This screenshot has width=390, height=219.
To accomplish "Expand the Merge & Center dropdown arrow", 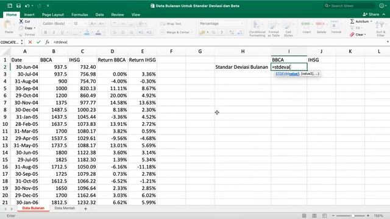I will coord(192,32).
